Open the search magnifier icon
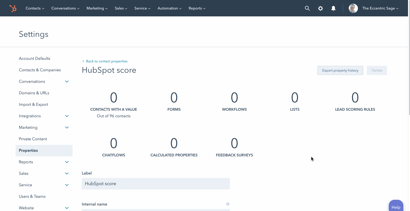Image resolution: width=410 pixels, height=211 pixels. click(x=307, y=8)
